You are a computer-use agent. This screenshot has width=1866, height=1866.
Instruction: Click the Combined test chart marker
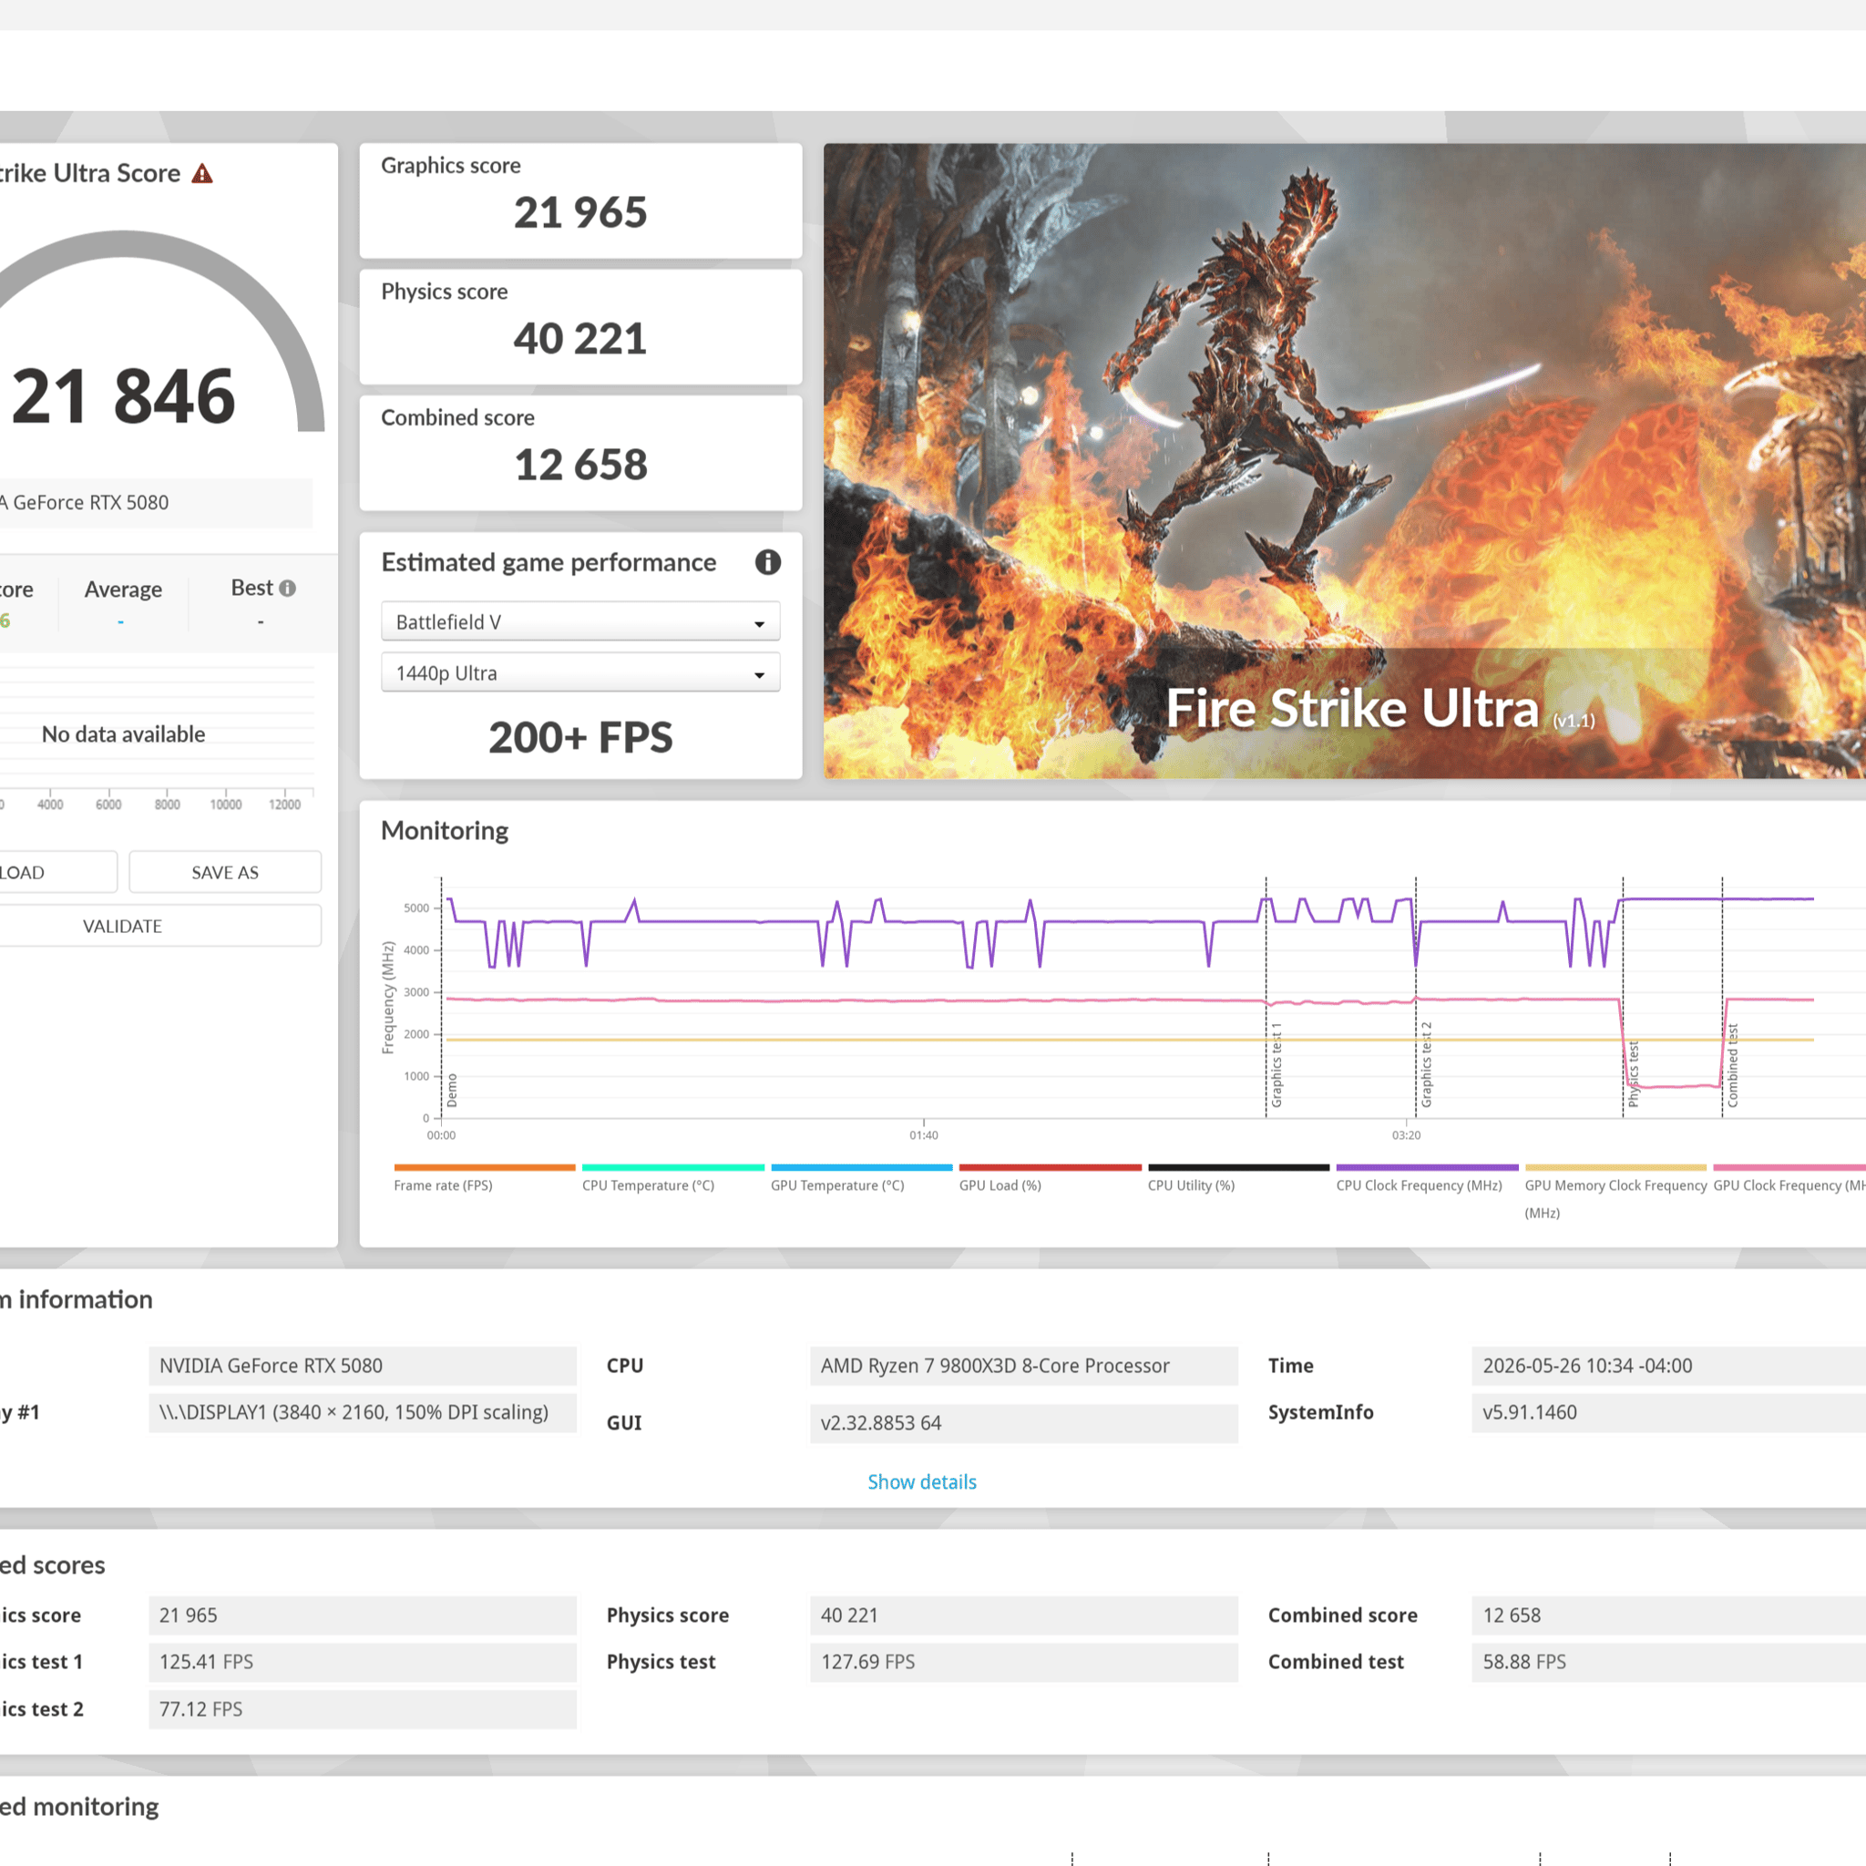point(1733,1065)
